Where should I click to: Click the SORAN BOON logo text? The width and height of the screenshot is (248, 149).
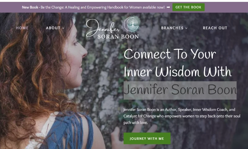coord(118,37)
